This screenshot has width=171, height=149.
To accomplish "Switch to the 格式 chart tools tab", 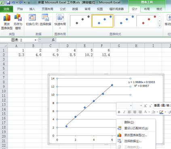I will click(159, 9).
